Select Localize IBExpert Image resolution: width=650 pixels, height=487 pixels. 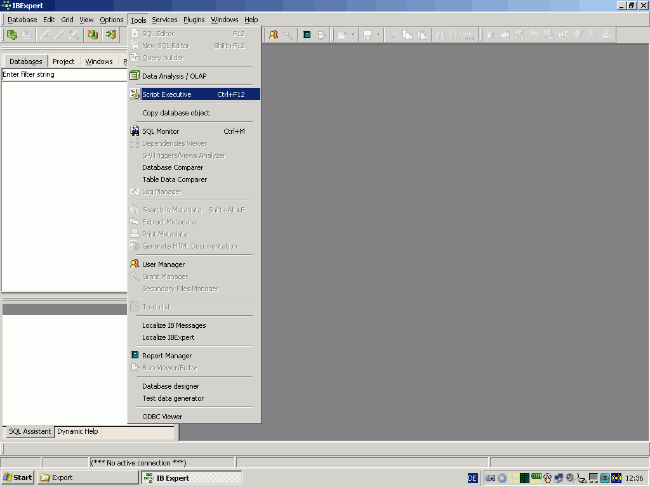pyautogui.click(x=194, y=337)
